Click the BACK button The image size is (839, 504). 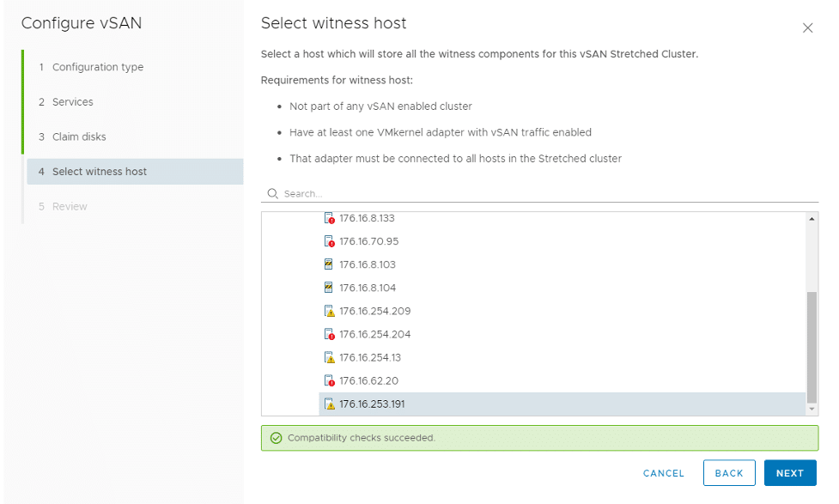point(729,473)
